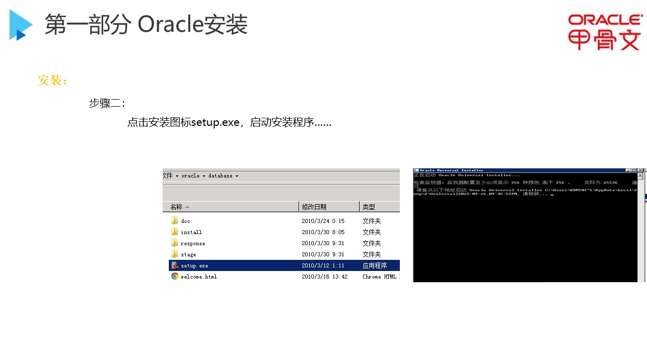
Task: Minimize the Oracle Universal Installer console
Action: click(628, 170)
